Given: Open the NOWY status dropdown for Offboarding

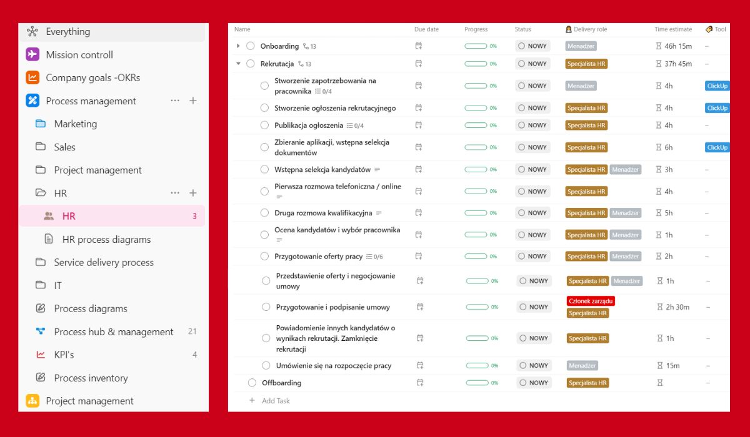Looking at the screenshot, I should pyautogui.click(x=534, y=383).
